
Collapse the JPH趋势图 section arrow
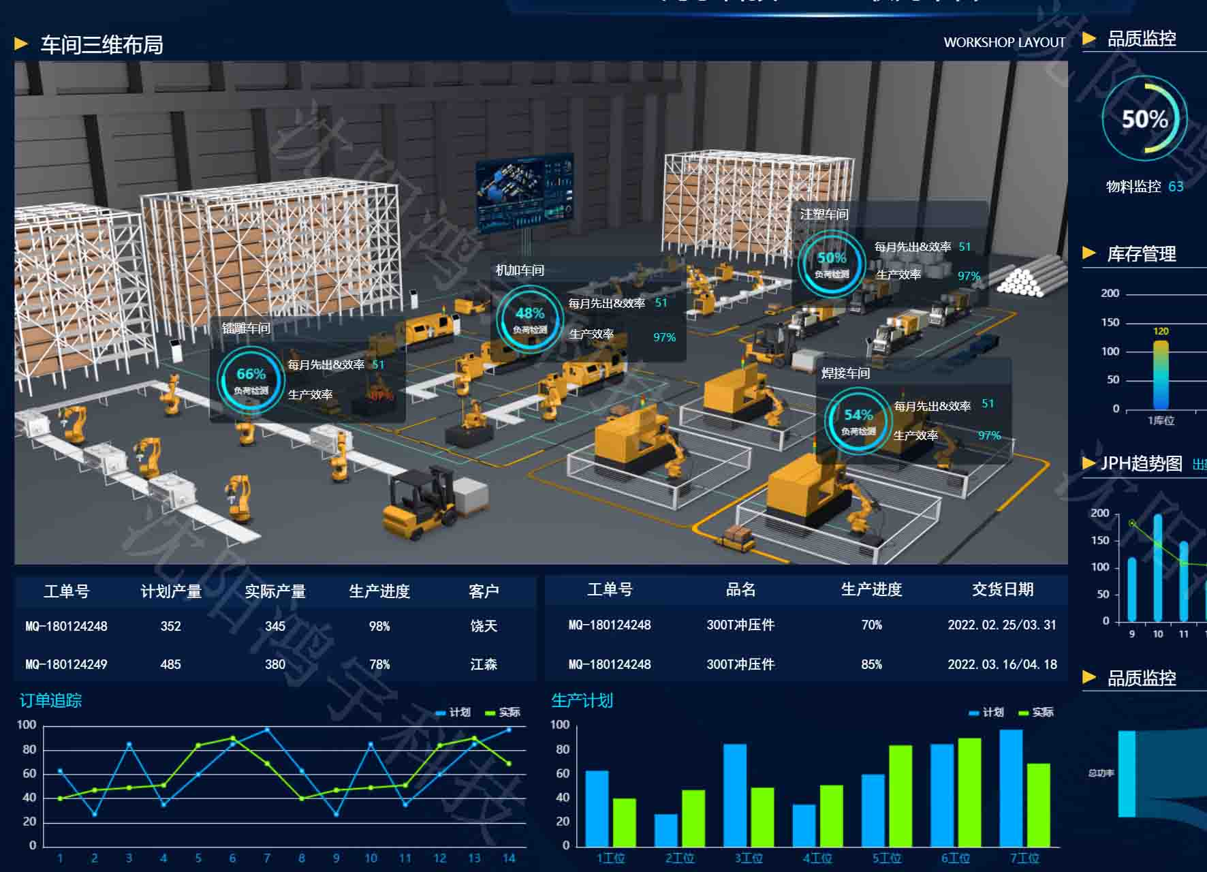(1089, 463)
